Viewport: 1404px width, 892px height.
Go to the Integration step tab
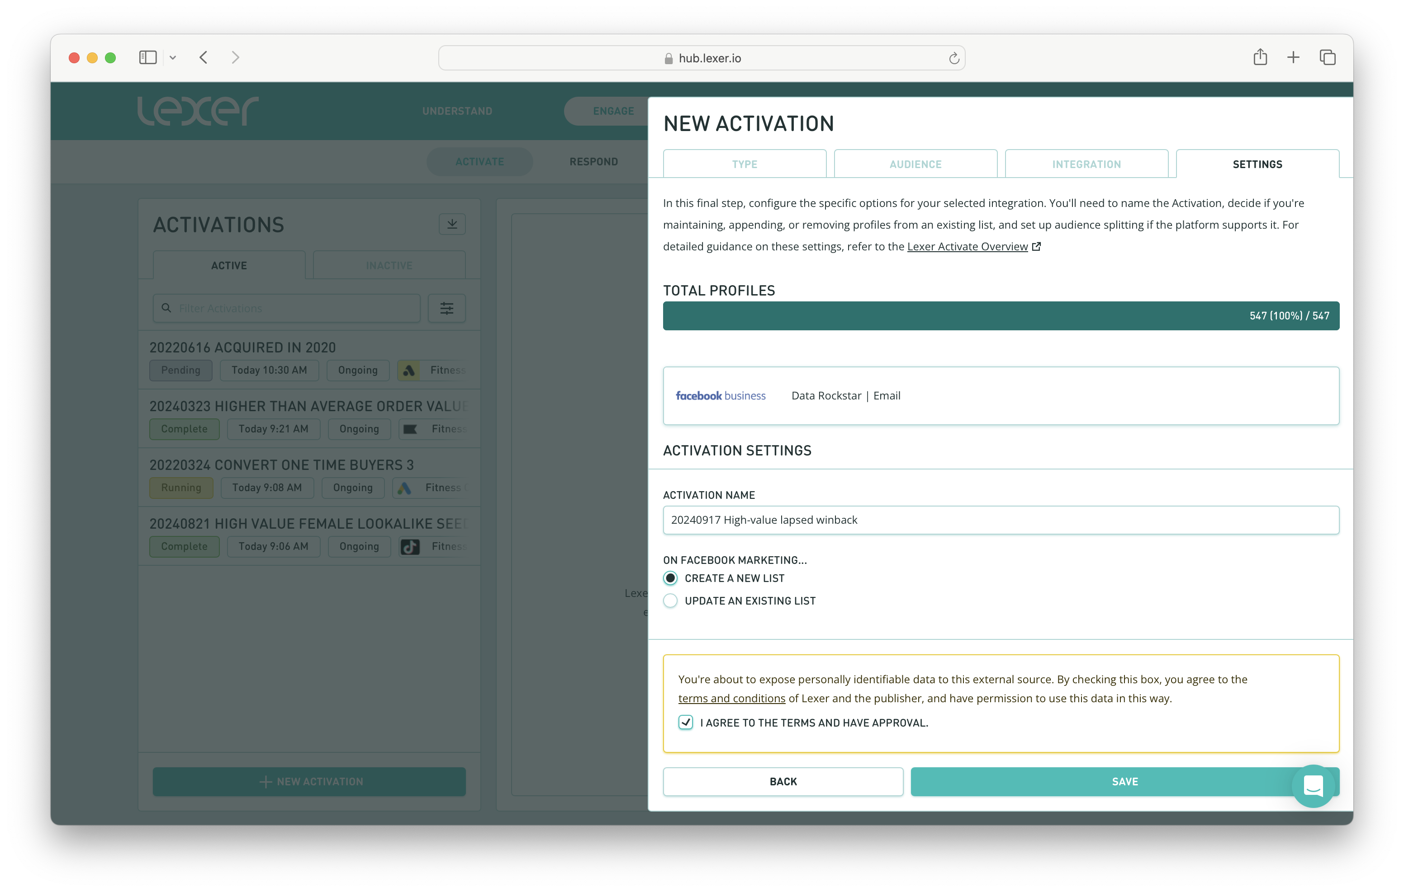(1086, 164)
